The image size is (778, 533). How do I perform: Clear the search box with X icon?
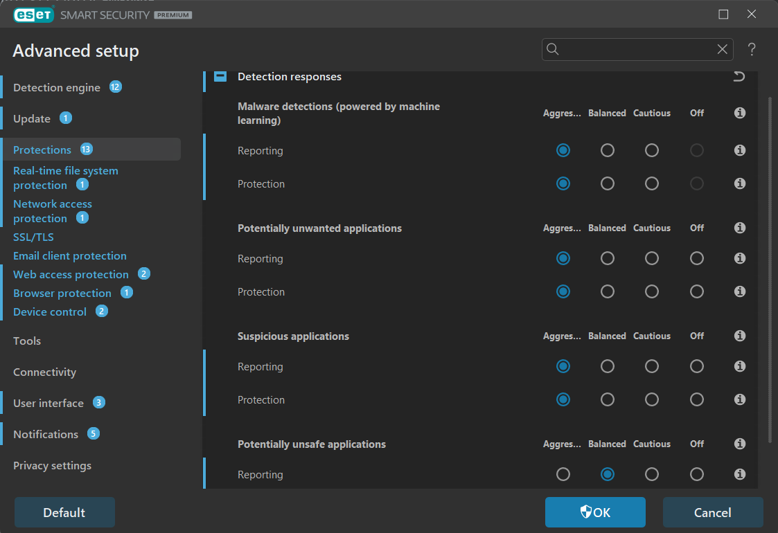pyautogui.click(x=723, y=49)
